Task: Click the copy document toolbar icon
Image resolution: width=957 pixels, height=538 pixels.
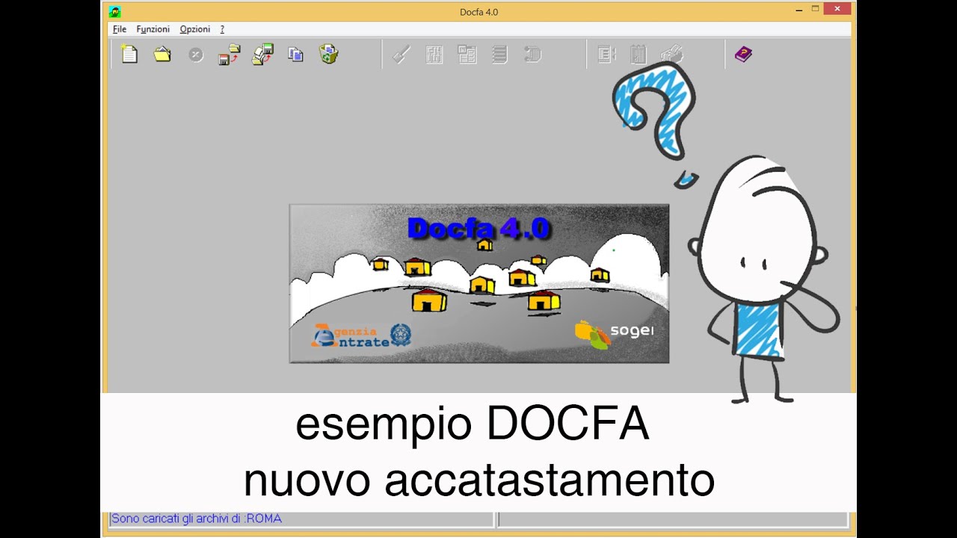Action: [296, 55]
